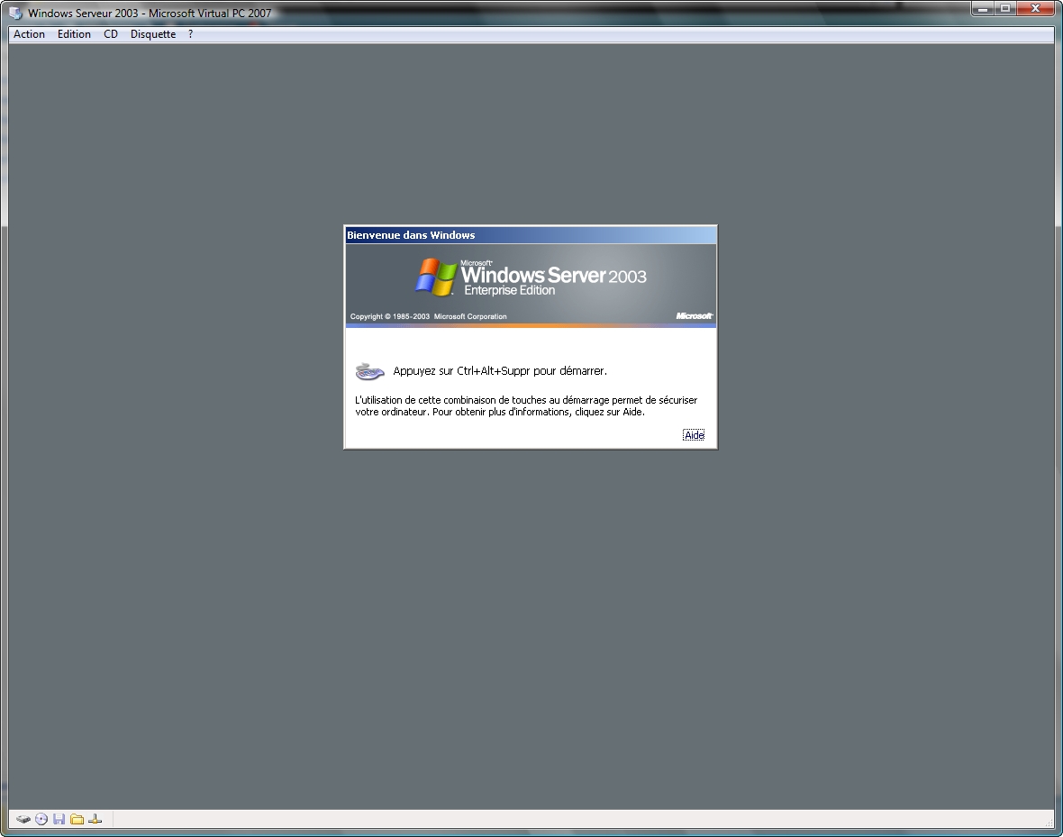The width and height of the screenshot is (1063, 837).
Task: Click the 'Enterprise Edition' banner text
Action: point(510,290)
